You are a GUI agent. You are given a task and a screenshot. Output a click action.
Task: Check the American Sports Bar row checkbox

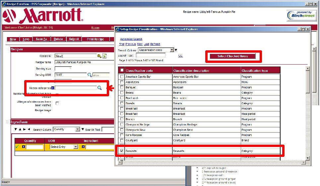[x=122, y=76]
